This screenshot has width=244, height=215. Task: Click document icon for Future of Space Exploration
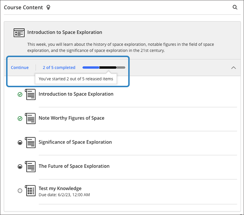click(x=30, y=166)
